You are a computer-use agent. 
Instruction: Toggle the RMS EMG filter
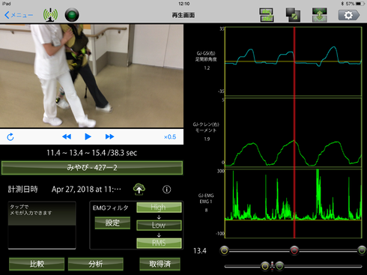tap(159, 243)
